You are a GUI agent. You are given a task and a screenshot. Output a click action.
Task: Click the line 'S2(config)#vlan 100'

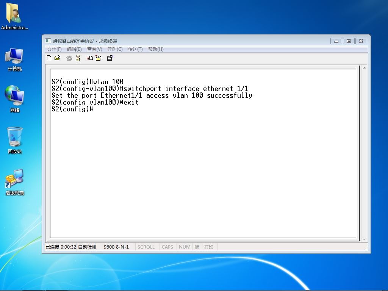pos(88,82)
